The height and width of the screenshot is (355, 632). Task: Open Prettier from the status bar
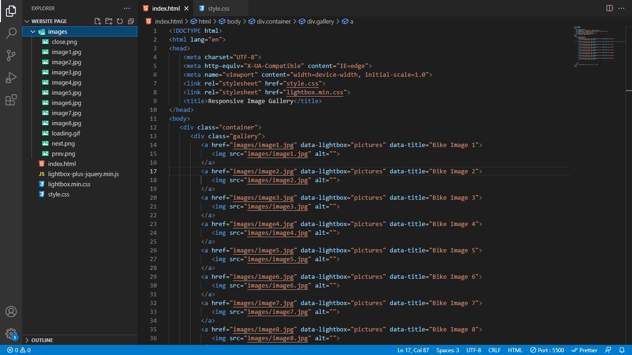point(584,350)
